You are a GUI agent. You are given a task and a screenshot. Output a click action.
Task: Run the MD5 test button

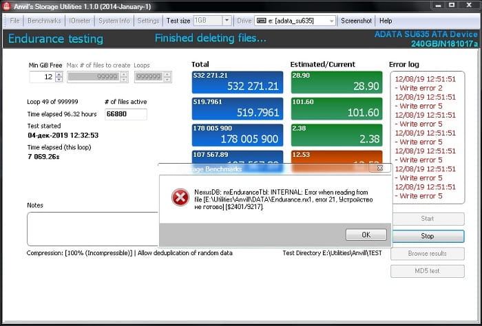(428, 271)
